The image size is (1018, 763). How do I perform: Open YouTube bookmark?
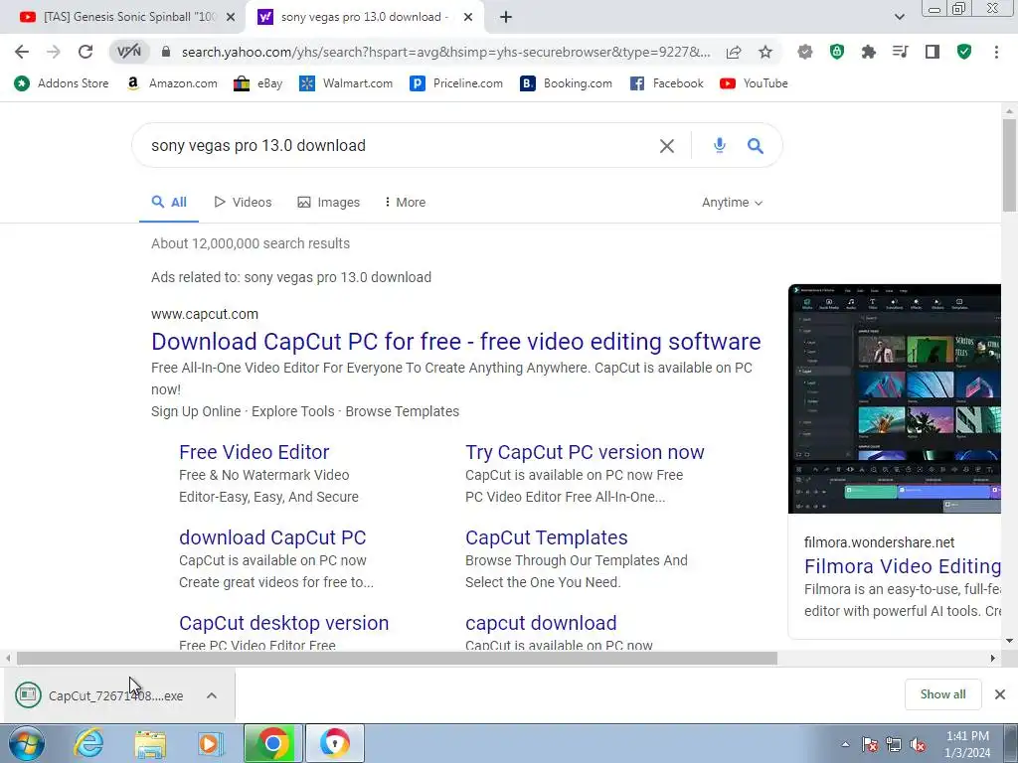coord(754,83)
